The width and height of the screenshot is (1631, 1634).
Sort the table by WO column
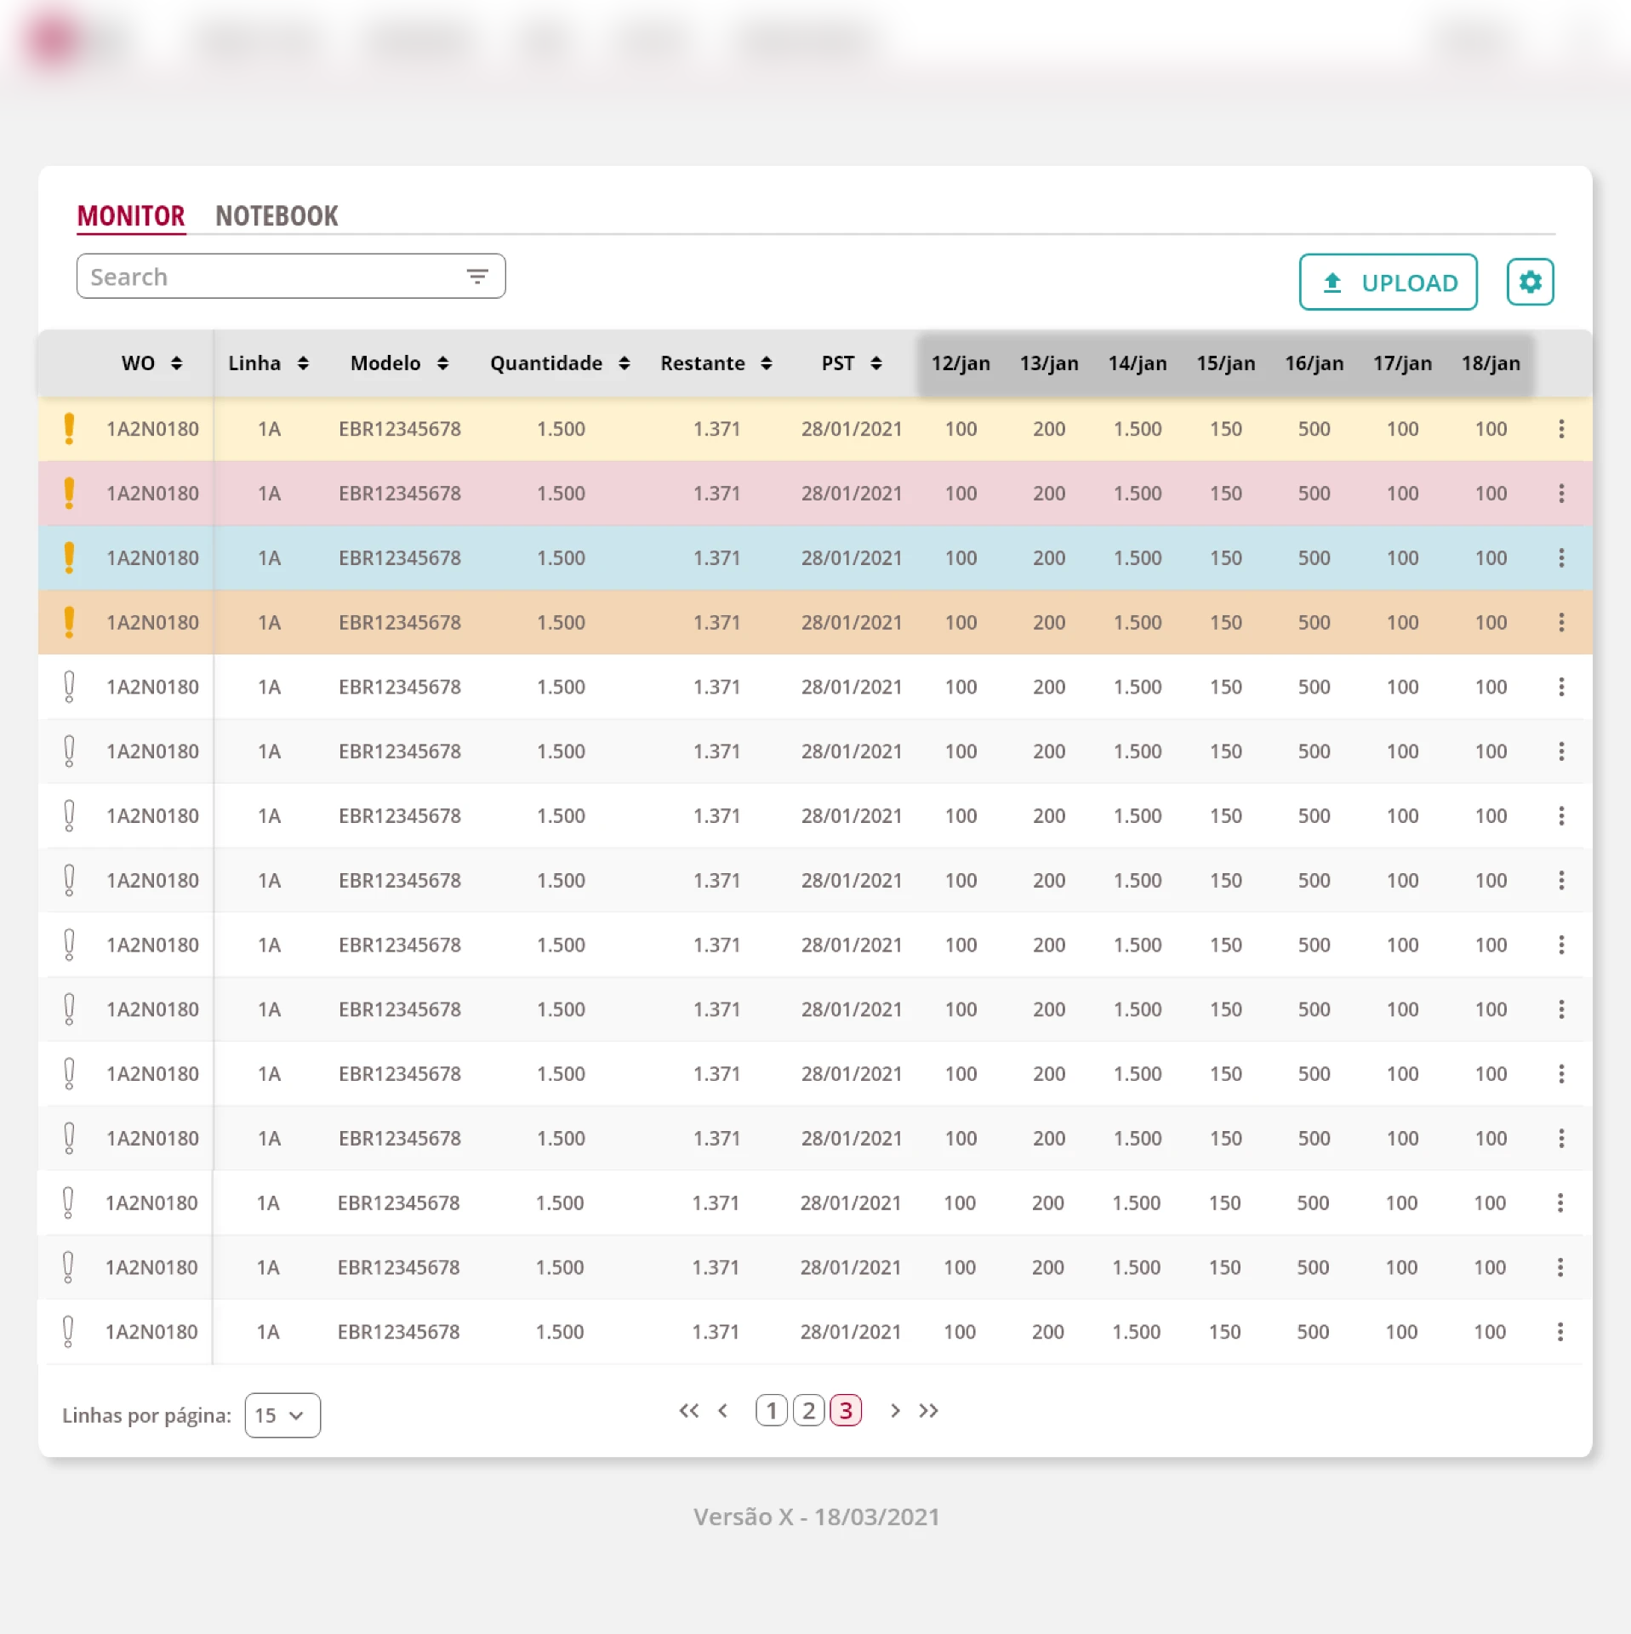tap(176, 363)
